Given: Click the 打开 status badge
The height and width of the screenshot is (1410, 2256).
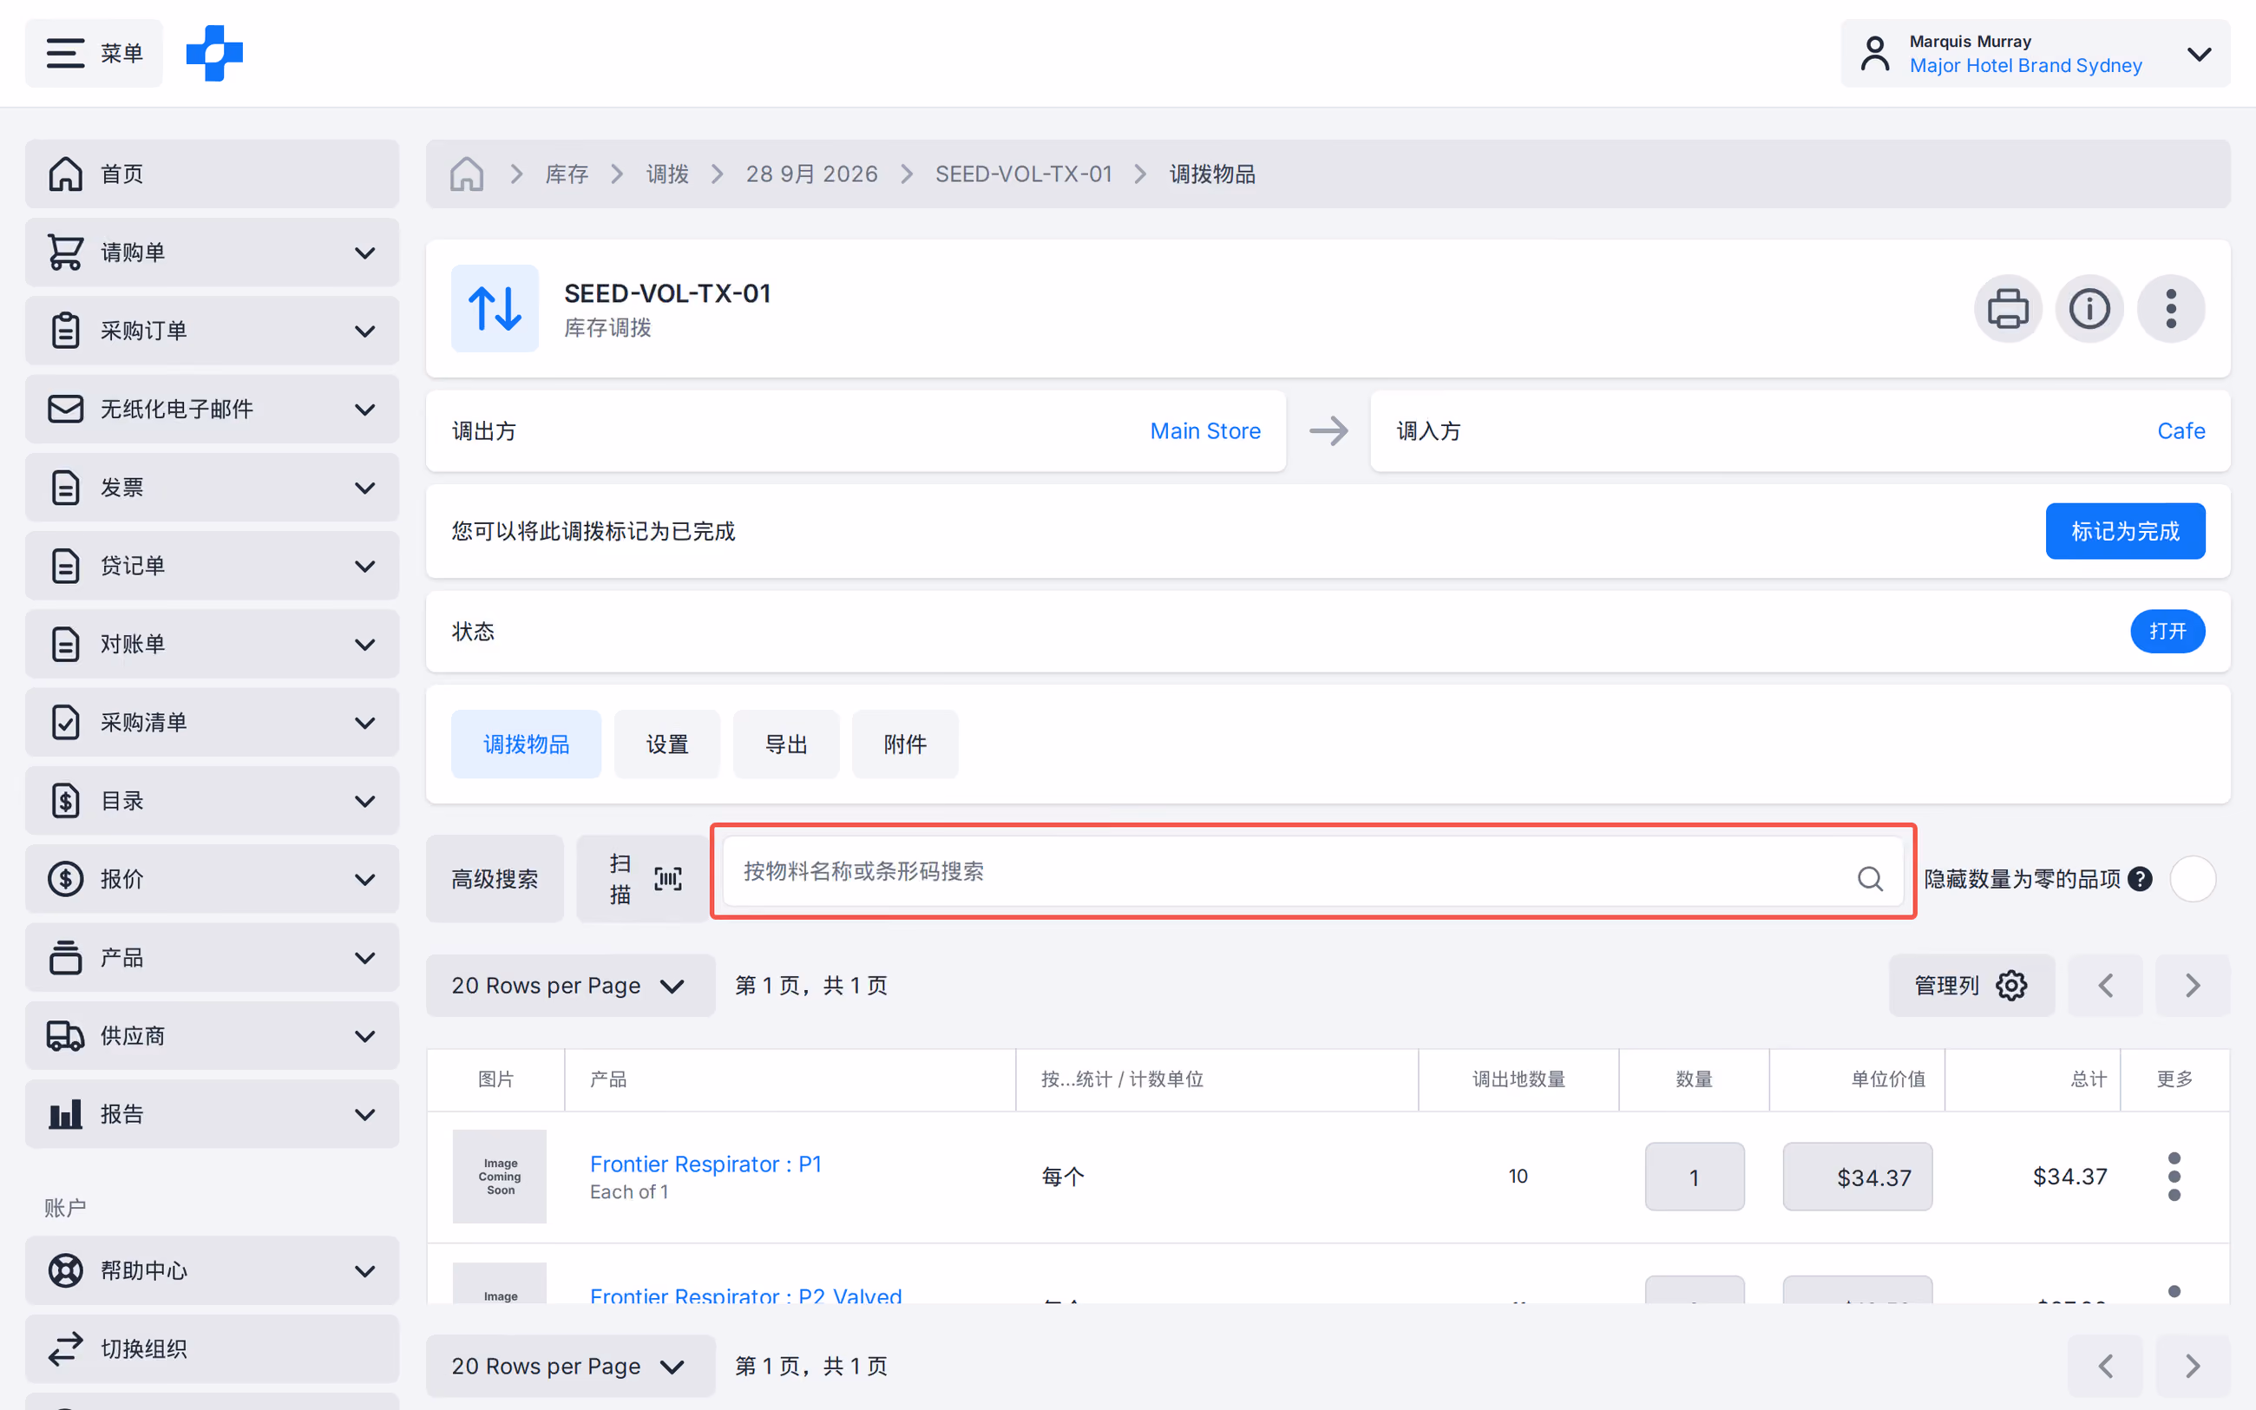Looking at the screenshot, I should click(x=2167, y=632).
